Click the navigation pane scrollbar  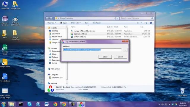pyautogui.click(x=67, y=53)
